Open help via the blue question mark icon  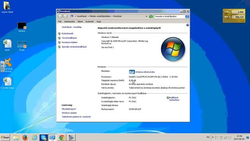point(187,25)
